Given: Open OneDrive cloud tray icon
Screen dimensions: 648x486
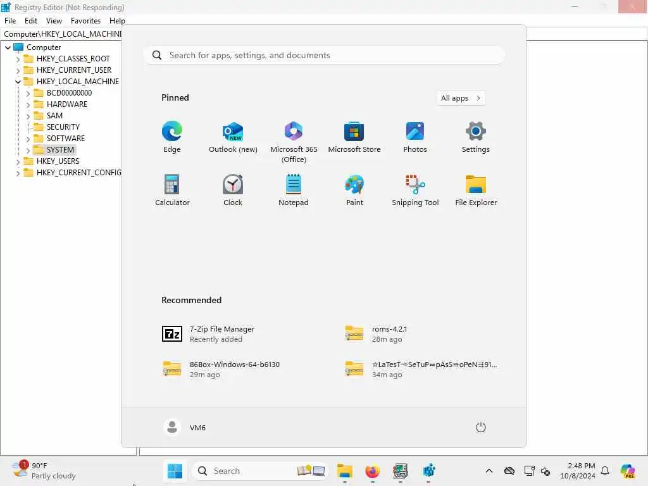Looking at the screenshot, I should [x=509, y=471].
